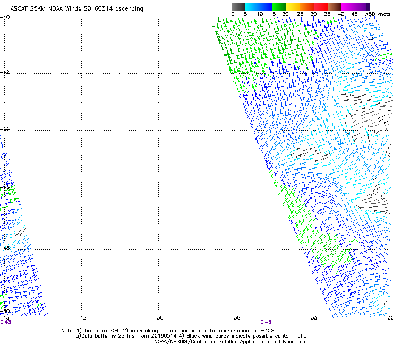
Task: Click the '>50 knots' legend label
Action: click(x=378, y=14)
